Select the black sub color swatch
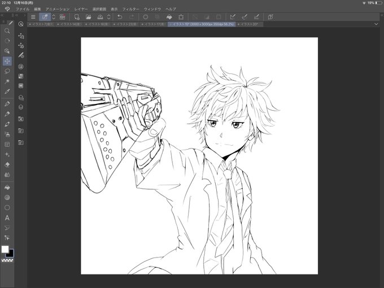 coord(10,253)
